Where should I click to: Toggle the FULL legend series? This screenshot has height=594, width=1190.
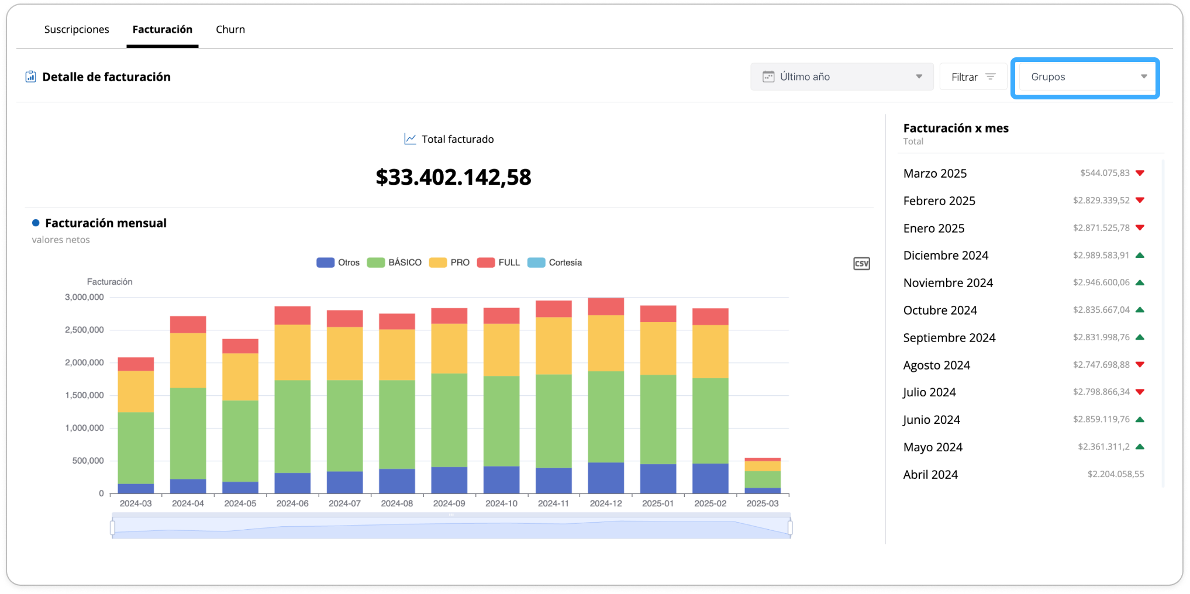(x=498, y=263)
